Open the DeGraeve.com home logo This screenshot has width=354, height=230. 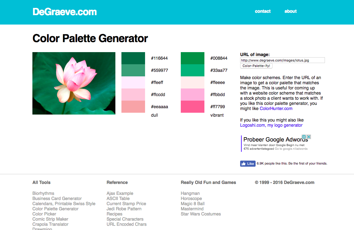tap(65, 12)
